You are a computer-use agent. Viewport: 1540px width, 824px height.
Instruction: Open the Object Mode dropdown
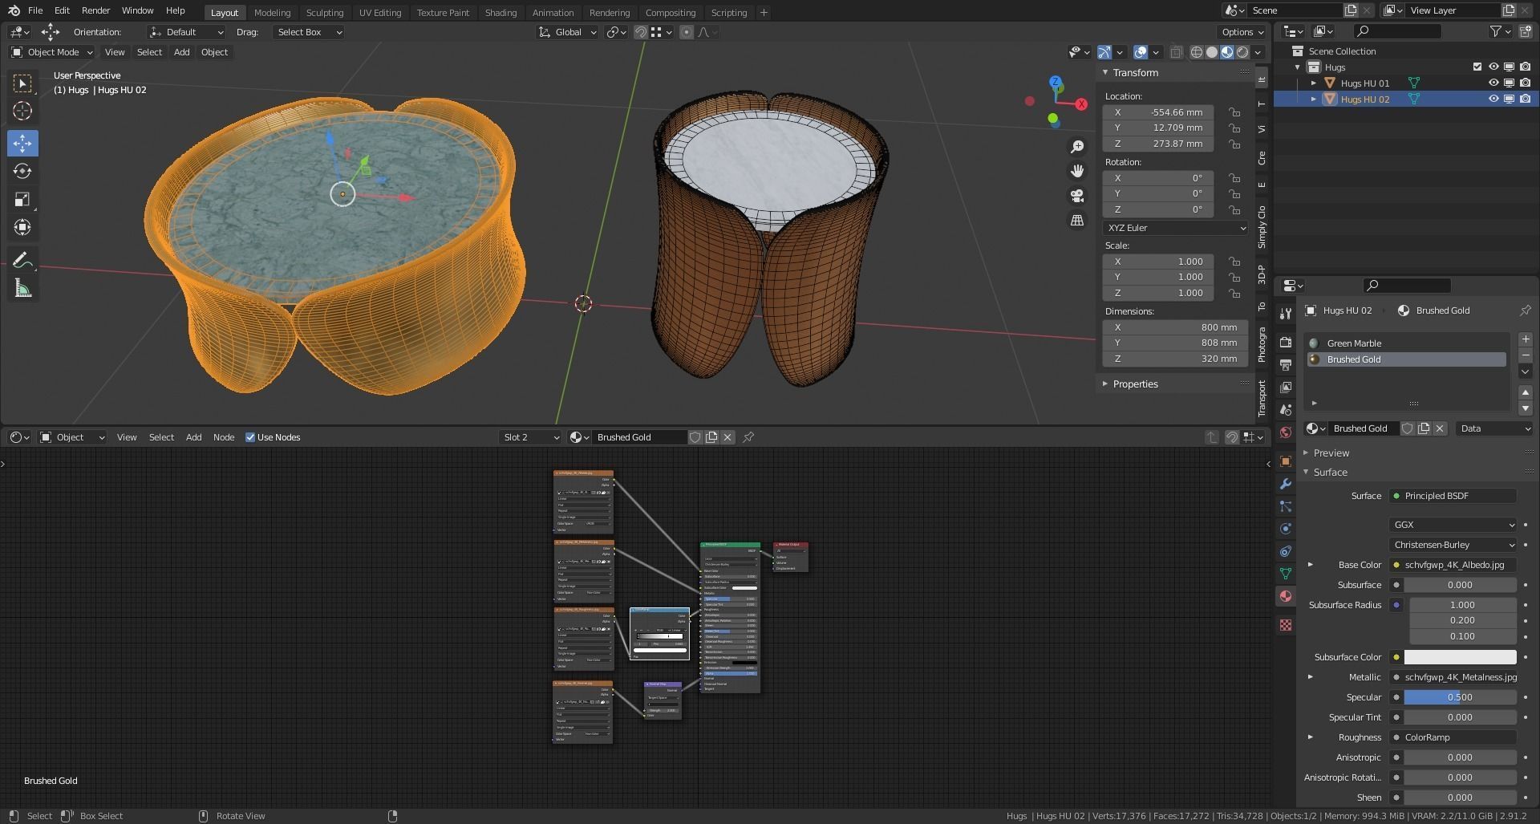[52, 52]
